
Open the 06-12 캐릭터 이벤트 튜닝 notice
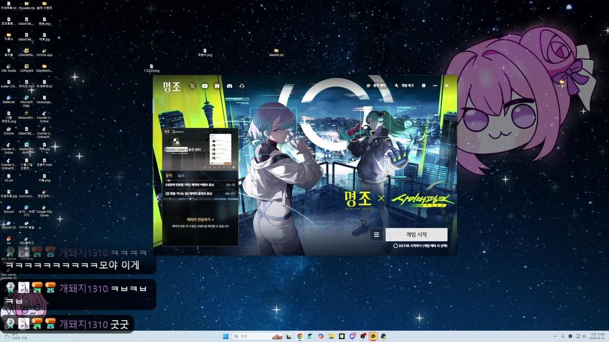(x=200, y=185)
